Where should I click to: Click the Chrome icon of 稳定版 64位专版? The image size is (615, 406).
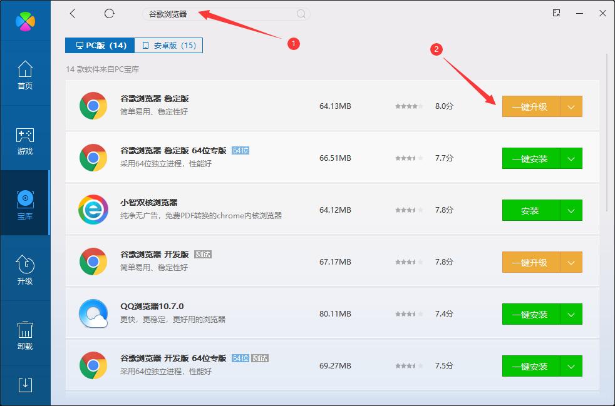(x=93, y=158)
